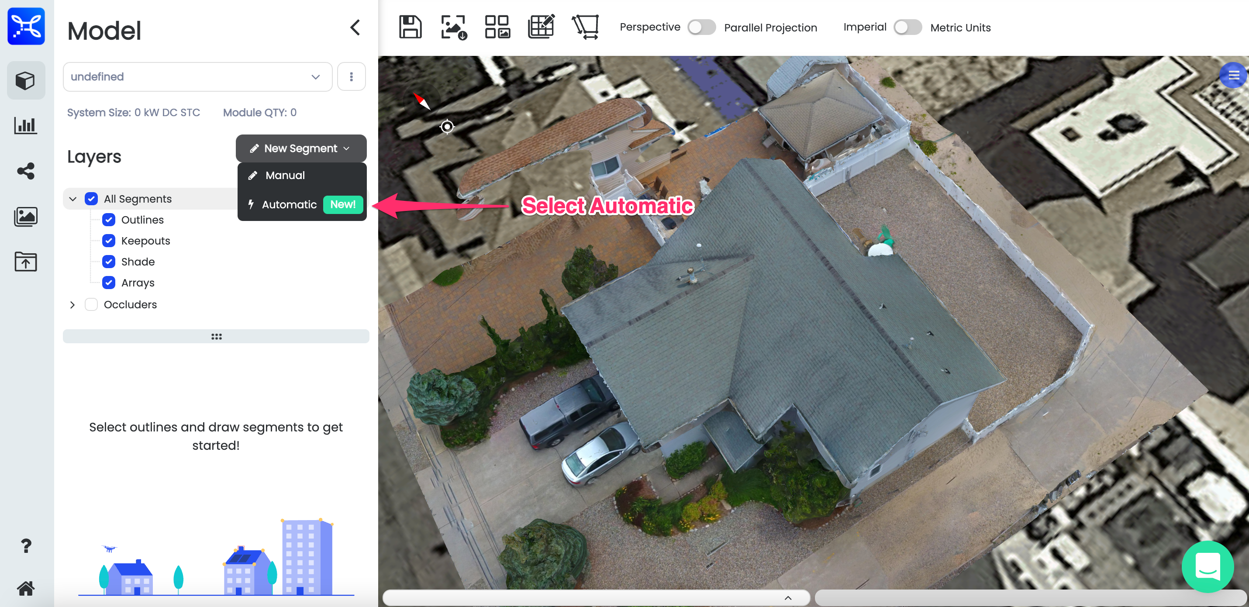1249x607 pixels.
Task: Click the Occluders layer label
Action: [x=131, y=304]
